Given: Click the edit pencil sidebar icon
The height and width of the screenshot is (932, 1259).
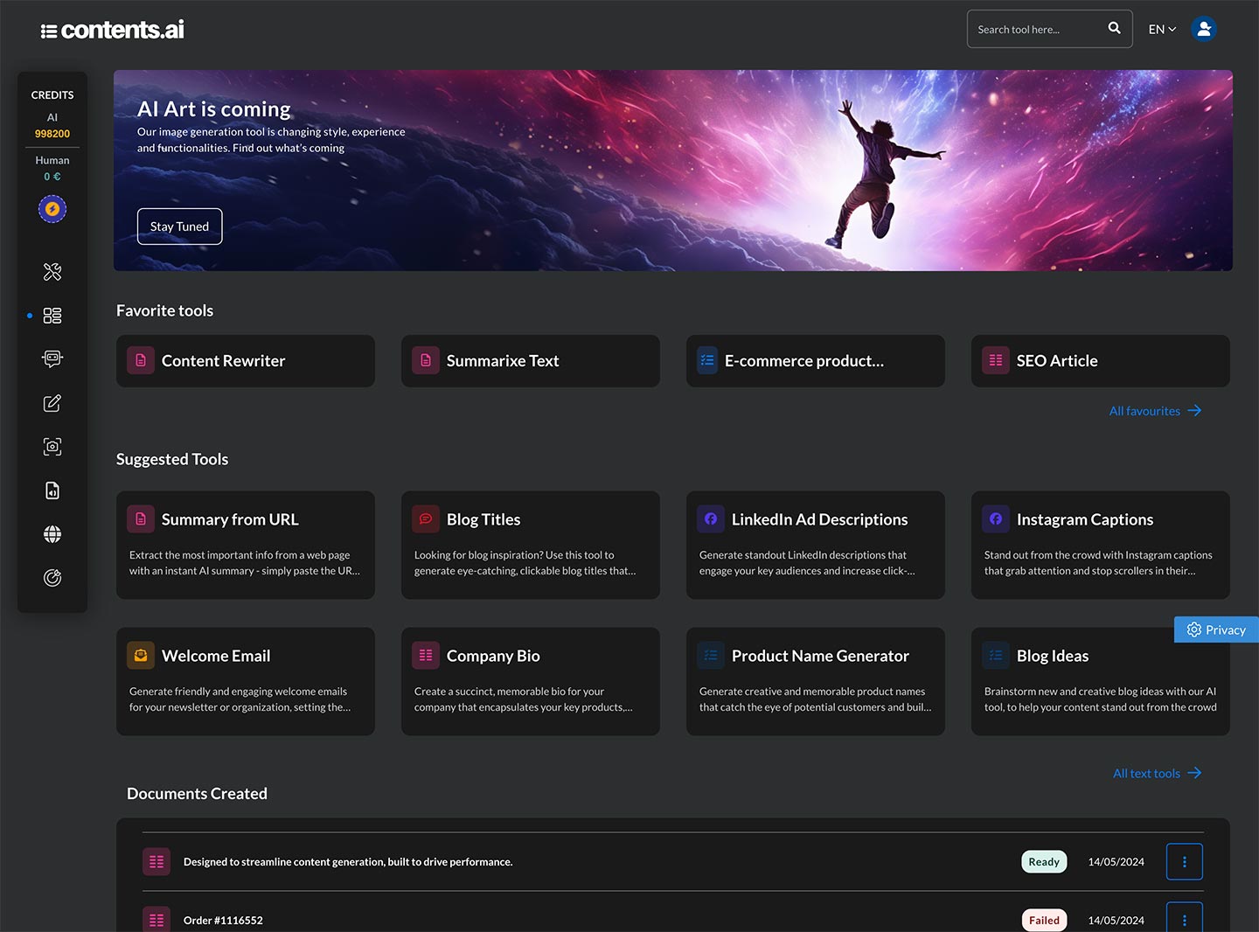Looking at the screenshot, I should (52, 403).
